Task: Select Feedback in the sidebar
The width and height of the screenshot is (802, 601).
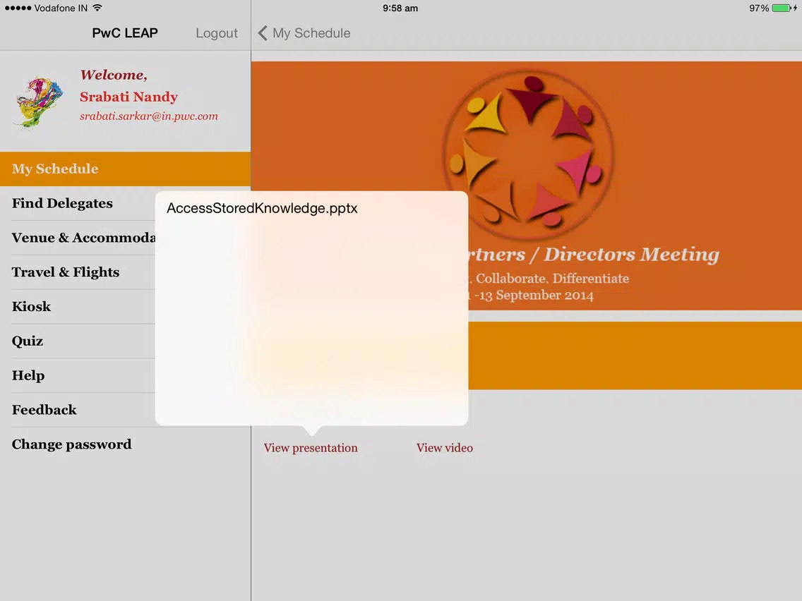Action: [x=78, y=410]
